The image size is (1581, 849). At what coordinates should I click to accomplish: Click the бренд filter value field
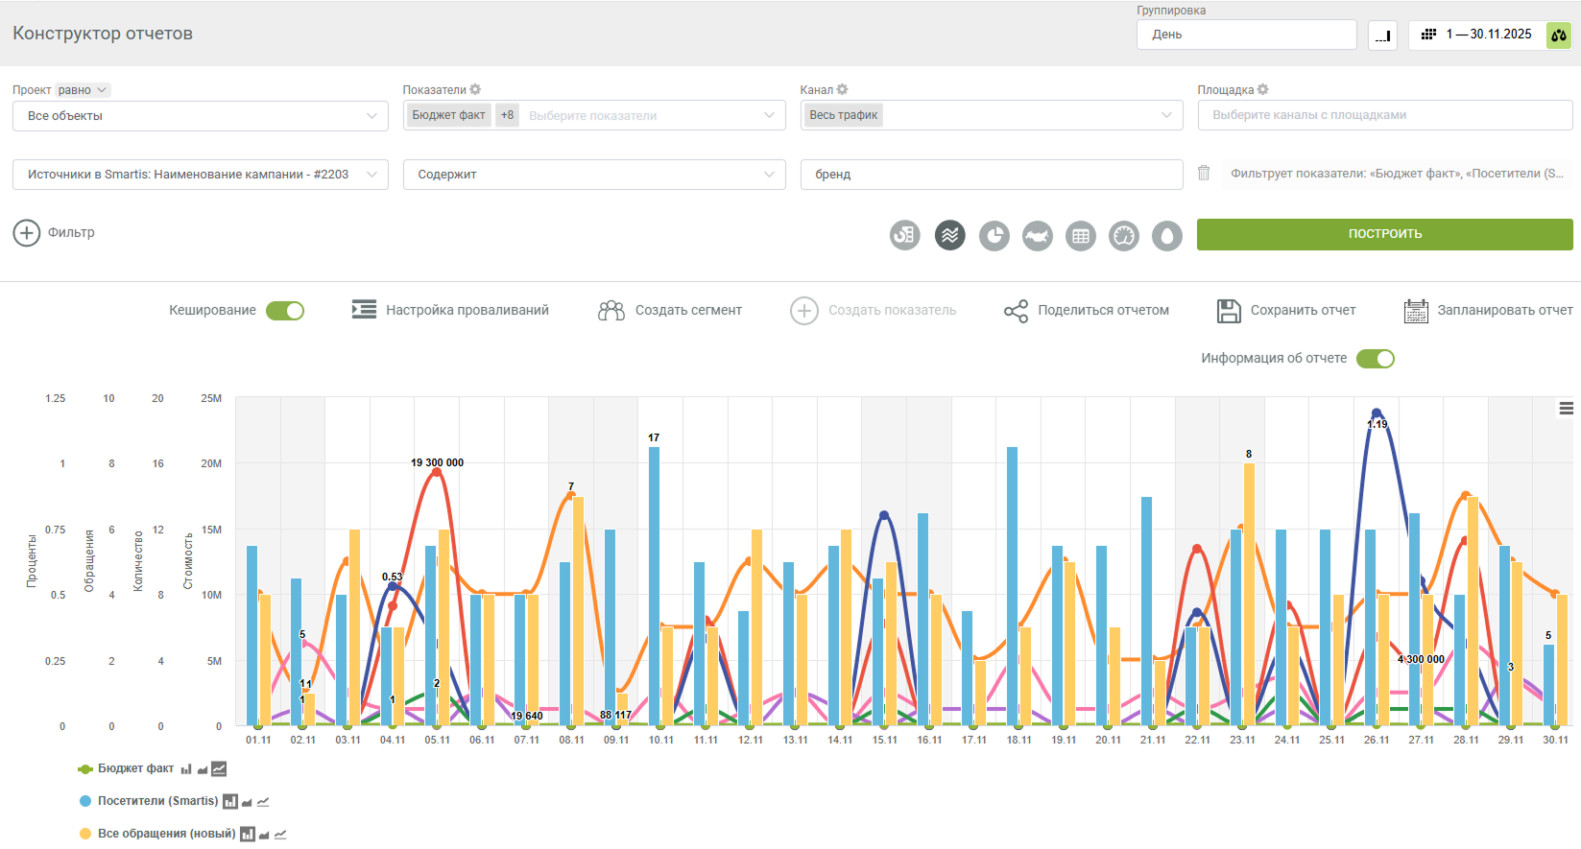pyautogui.click(x=992, y=175)
